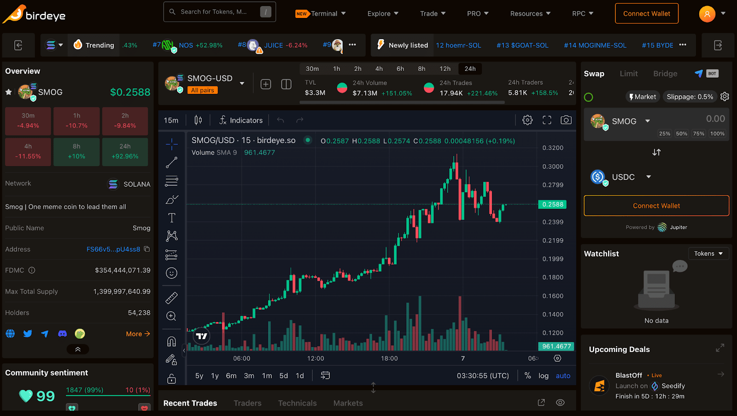Click the community sentiment progress bar

click(108, 395)
